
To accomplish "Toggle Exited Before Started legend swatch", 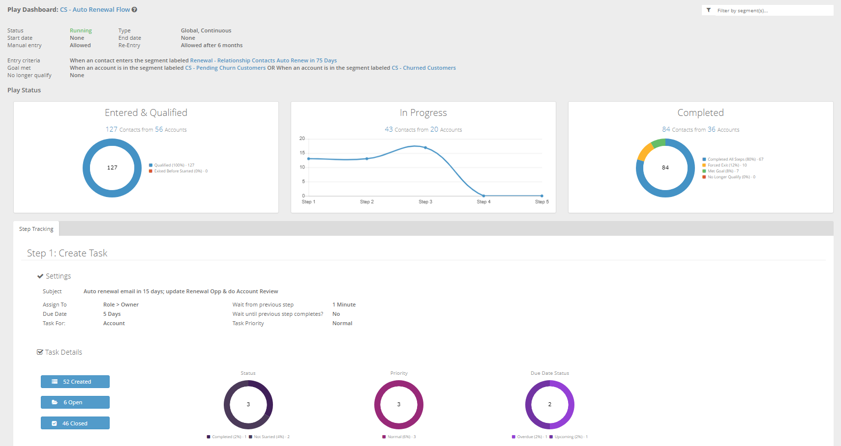I will (150, 171).
